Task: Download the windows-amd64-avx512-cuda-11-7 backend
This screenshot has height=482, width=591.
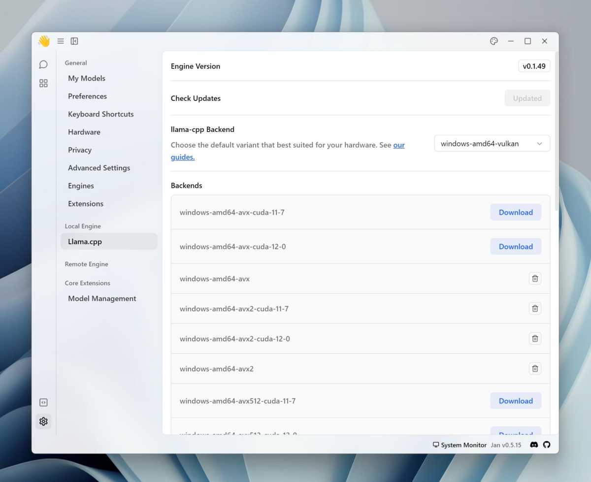Action: click(x=515, y=401)
